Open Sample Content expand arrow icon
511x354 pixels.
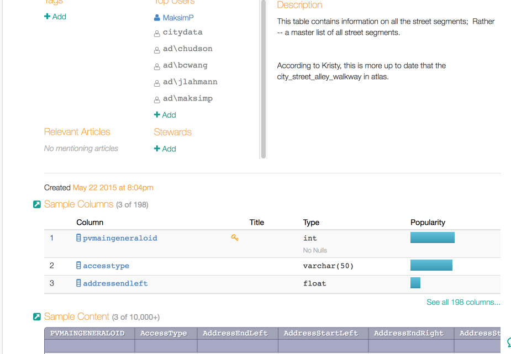click(37, 317)
